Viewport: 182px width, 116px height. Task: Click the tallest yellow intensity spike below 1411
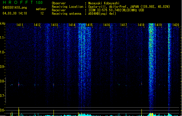19,112
